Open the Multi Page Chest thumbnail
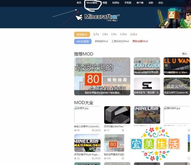Viewport: 191px width, 165px height. (x=88, y=143)
